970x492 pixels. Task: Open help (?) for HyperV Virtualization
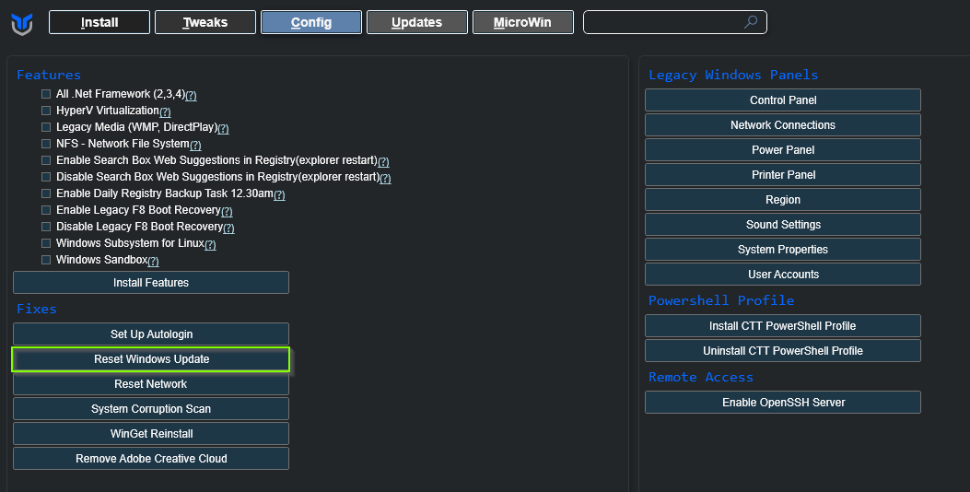165,112
